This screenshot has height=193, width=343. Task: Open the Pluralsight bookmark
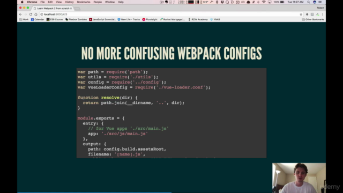[150, 19]
